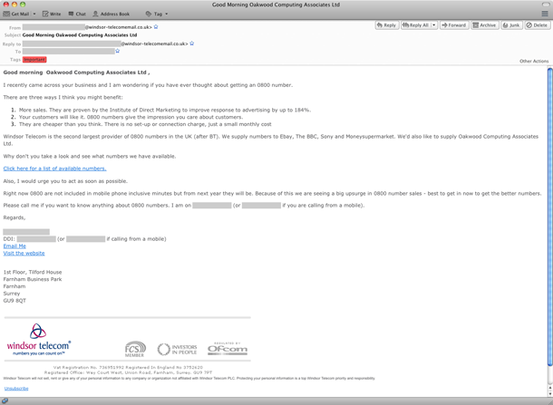
Task: Click the address line 'Farnham Business Park'
Action: pos(33,279)
